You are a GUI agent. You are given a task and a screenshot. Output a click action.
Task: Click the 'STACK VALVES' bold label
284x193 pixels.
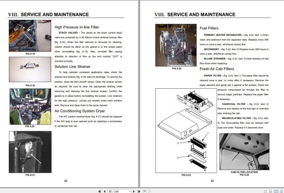[68, 33]
